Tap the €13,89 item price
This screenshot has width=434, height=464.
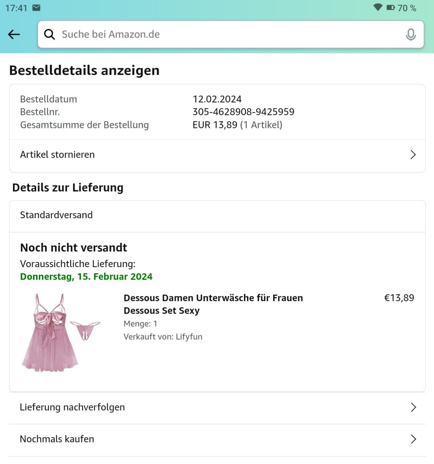click(x=399, y=298)
